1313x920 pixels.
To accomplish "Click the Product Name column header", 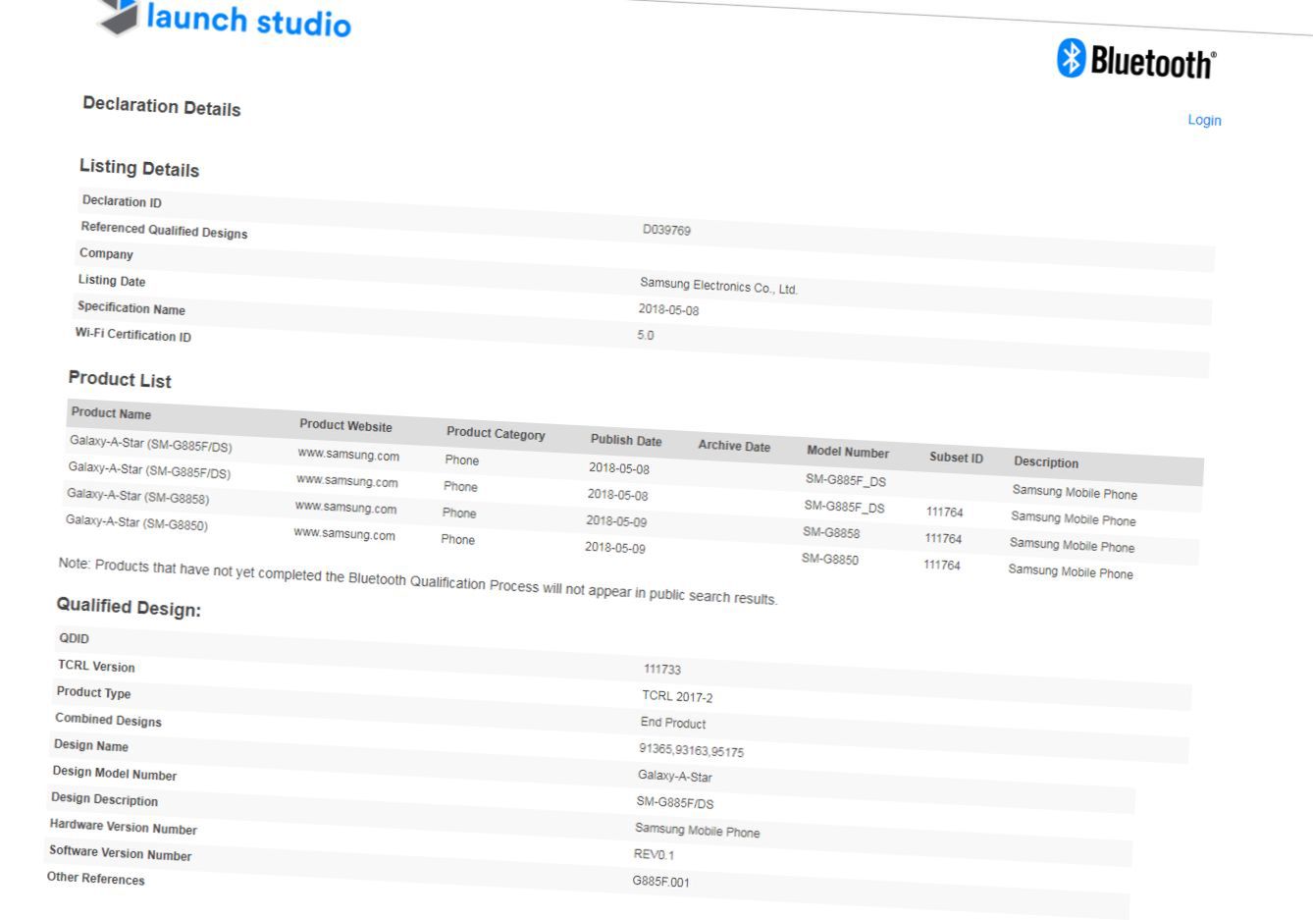I will pyautogui.click(x=111, y=413).
